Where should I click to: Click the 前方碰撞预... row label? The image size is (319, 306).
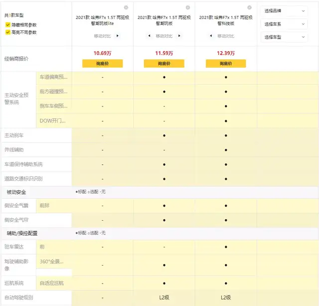coord(53,91)
